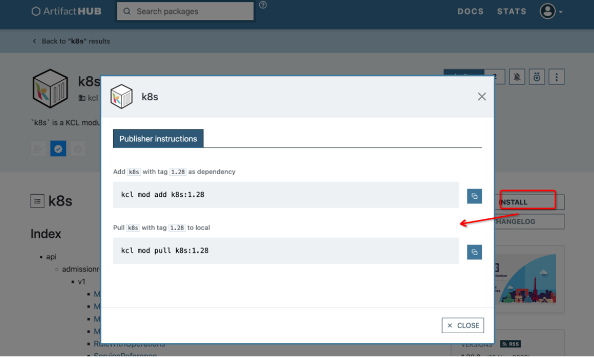
Task: Open the DOCS link in the header
Action: [470, 11]
